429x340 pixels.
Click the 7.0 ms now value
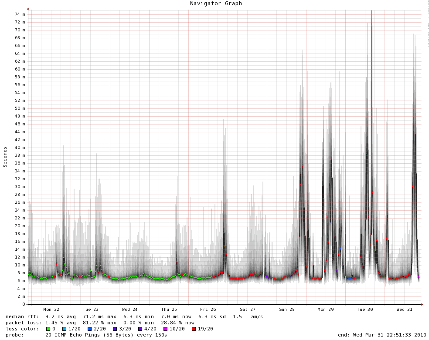(x=176, y=316)
